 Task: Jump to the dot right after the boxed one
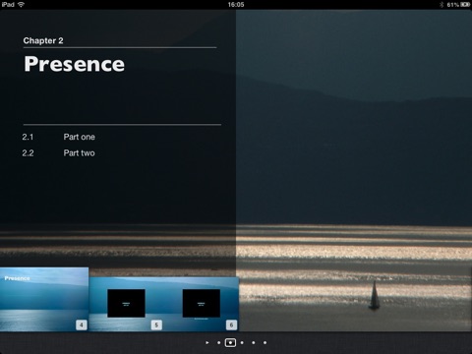point(242,342)
